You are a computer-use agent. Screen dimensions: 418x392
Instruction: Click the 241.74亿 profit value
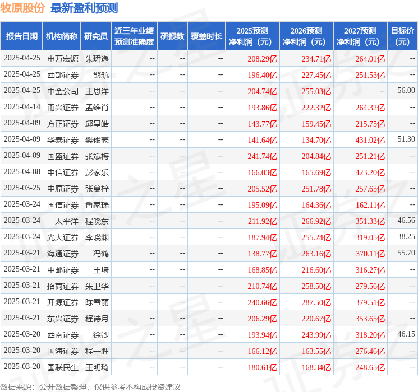tap(263, 156)
